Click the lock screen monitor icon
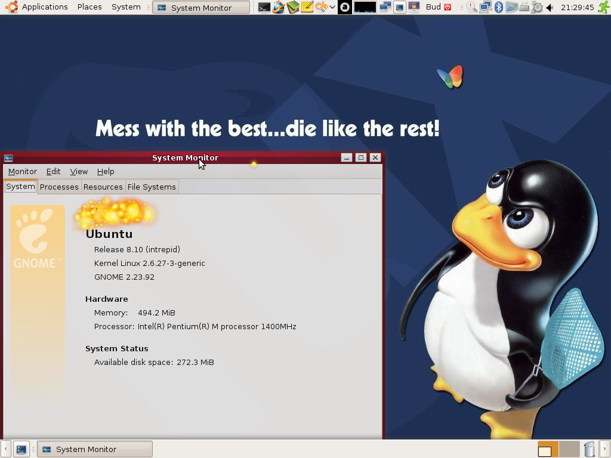 pos(414,7)
